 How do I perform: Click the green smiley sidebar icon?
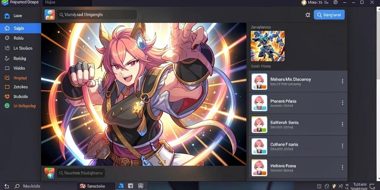[x=7, y=106]
